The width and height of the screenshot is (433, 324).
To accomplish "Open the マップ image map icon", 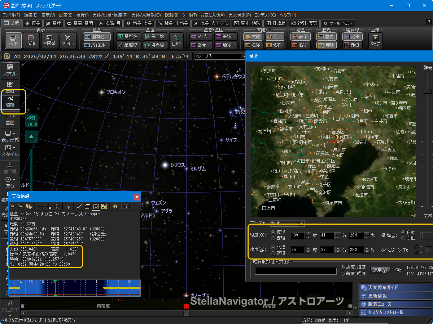I will tap(375, 40).
